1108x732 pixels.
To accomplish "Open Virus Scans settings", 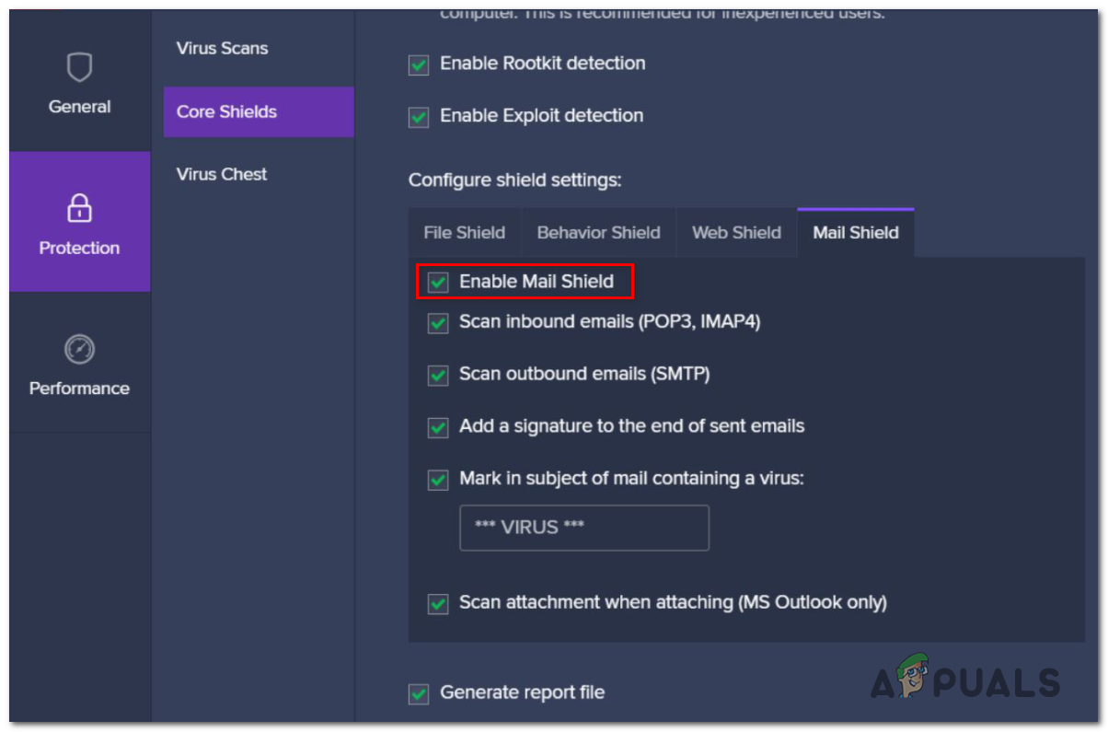I will tap(222, 48).
